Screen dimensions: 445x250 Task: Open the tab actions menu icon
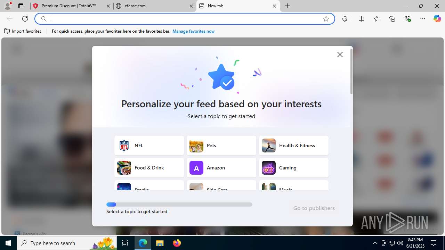[x=21, y=6]
